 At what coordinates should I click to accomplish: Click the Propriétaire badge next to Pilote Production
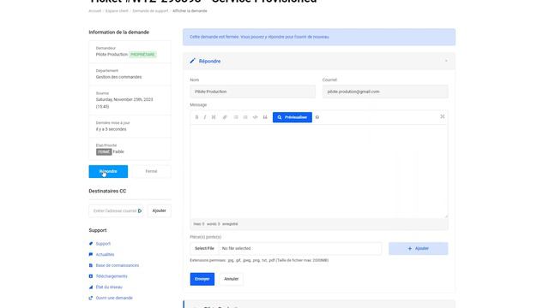point(143,55)
